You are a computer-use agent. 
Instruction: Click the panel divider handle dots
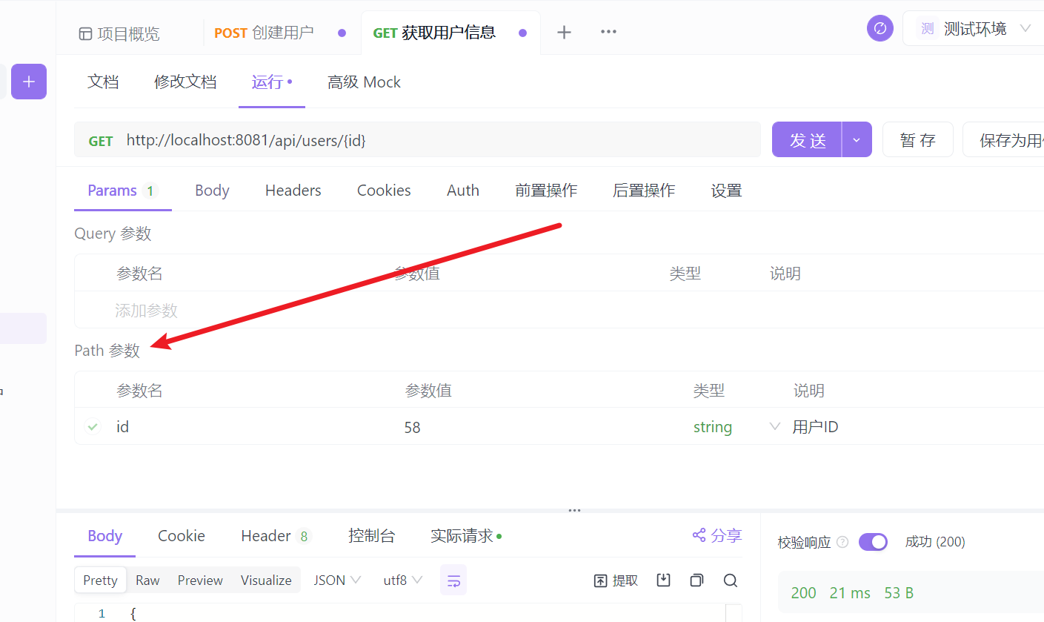tap(574, 510)
